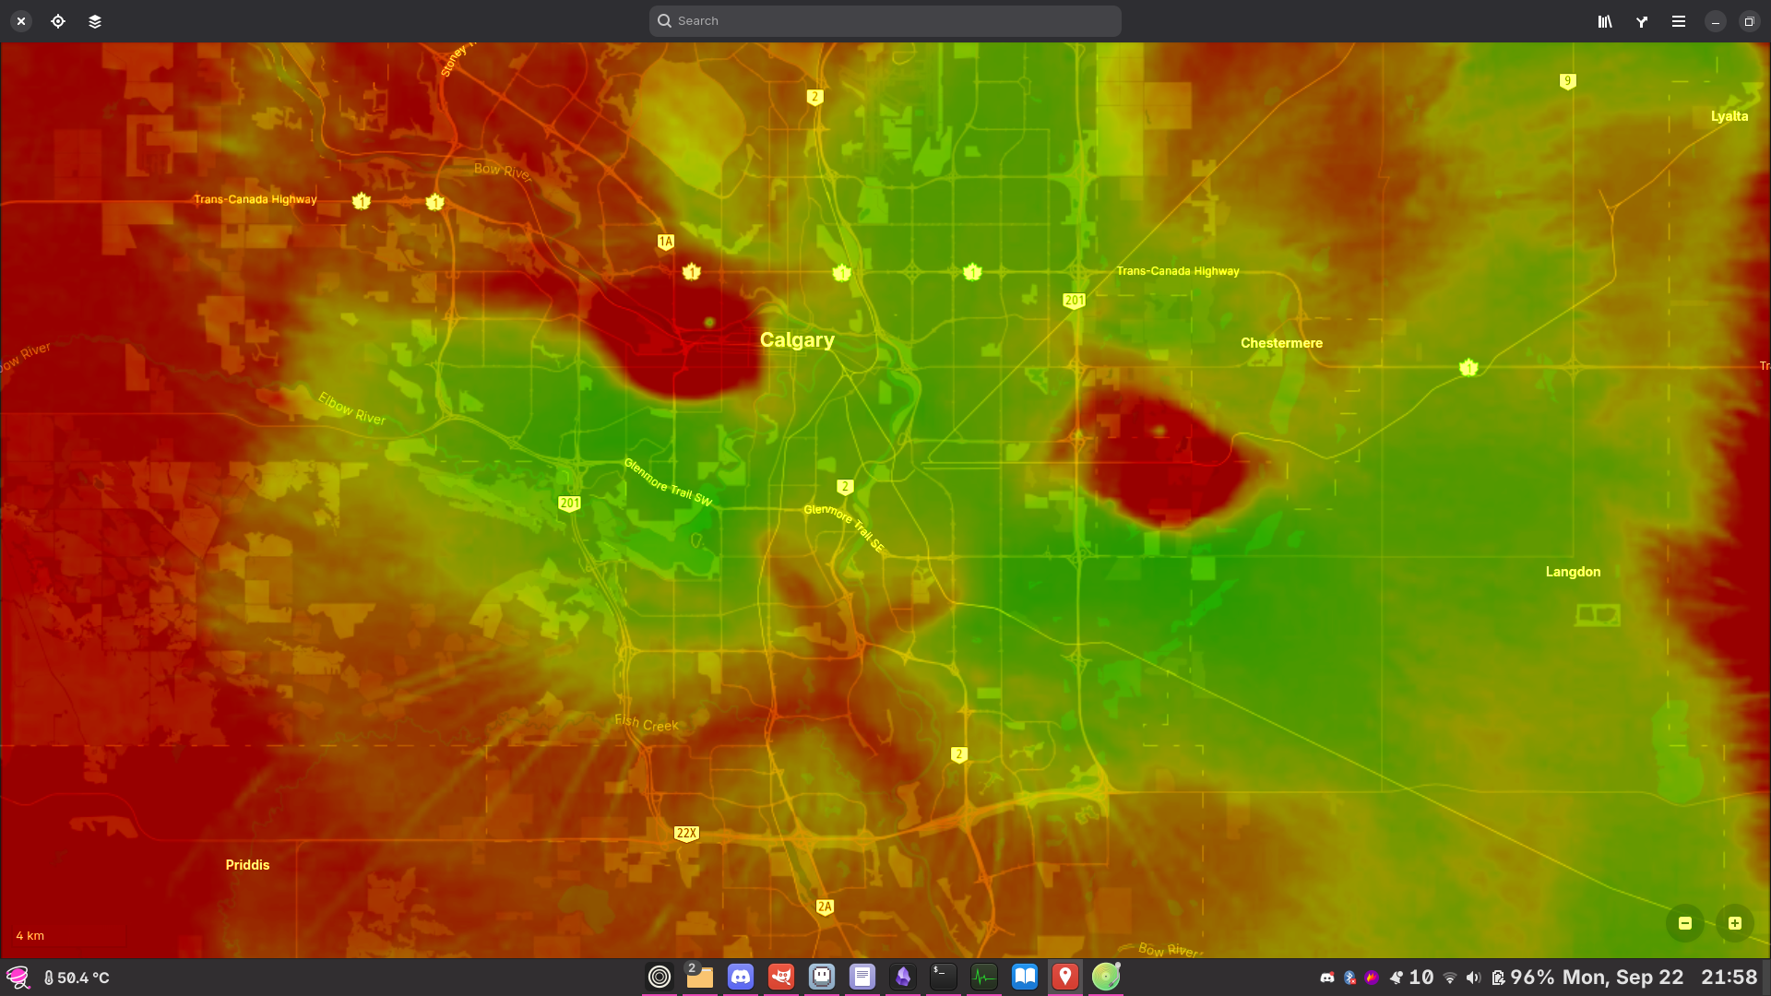Zoom in the map with plus button
Image resolution: width=1771 pixels, height=996 pixels.
(x=1735, y=923)
